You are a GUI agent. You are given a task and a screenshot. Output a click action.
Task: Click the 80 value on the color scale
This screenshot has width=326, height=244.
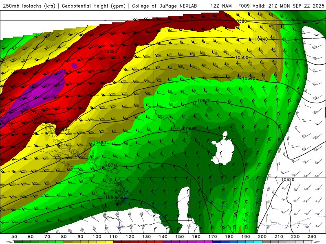[x=64, y=237]
